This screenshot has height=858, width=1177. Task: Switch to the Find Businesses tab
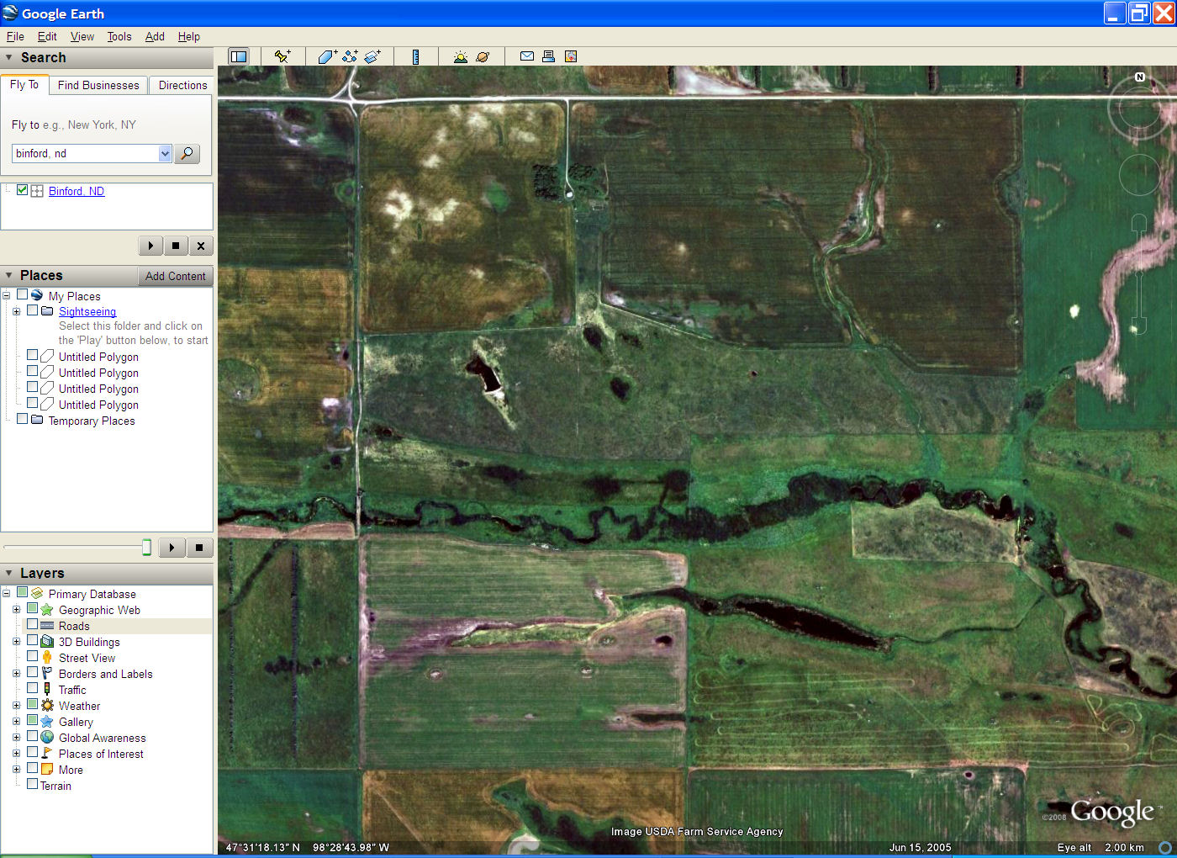pos(98,85)
